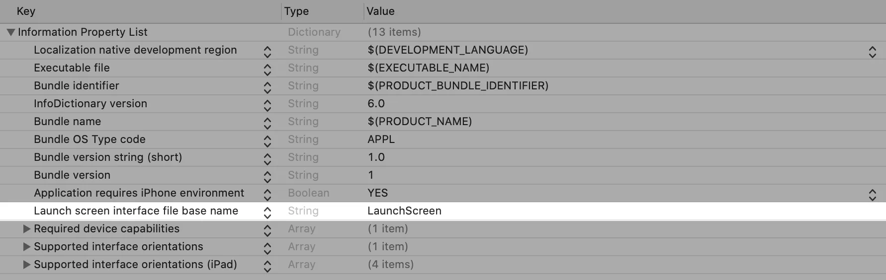Select the Bundle version string (short) row

pyautogui.click(x=108, y=157)
